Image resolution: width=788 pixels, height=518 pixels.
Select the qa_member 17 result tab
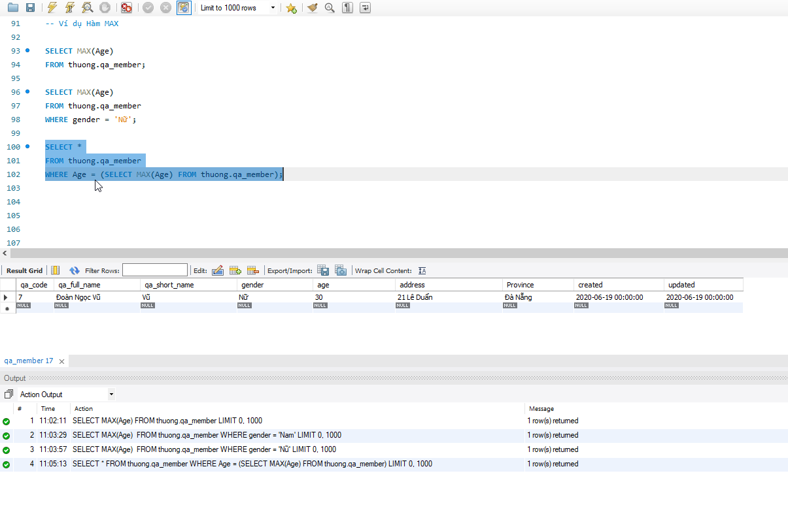tap(29, 361)
